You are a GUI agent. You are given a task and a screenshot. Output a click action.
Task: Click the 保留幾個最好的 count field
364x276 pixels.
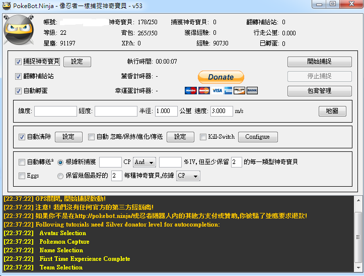116,176
